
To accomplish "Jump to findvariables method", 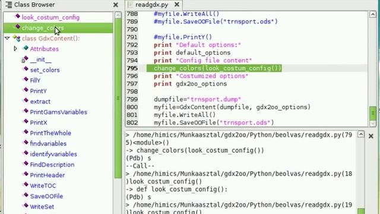I will point(48,143).
